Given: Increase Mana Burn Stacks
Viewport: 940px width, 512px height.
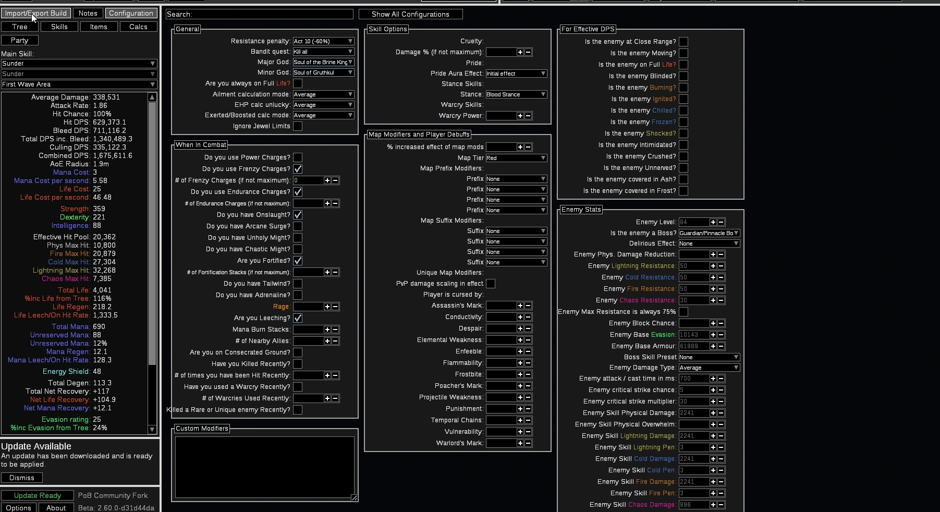Looking at the screenshot, I should pos(327,330).
